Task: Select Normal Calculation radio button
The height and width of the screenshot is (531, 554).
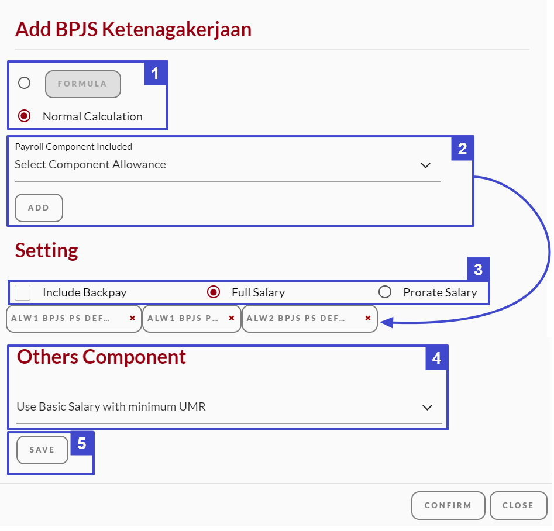Action: coord(25,116)
